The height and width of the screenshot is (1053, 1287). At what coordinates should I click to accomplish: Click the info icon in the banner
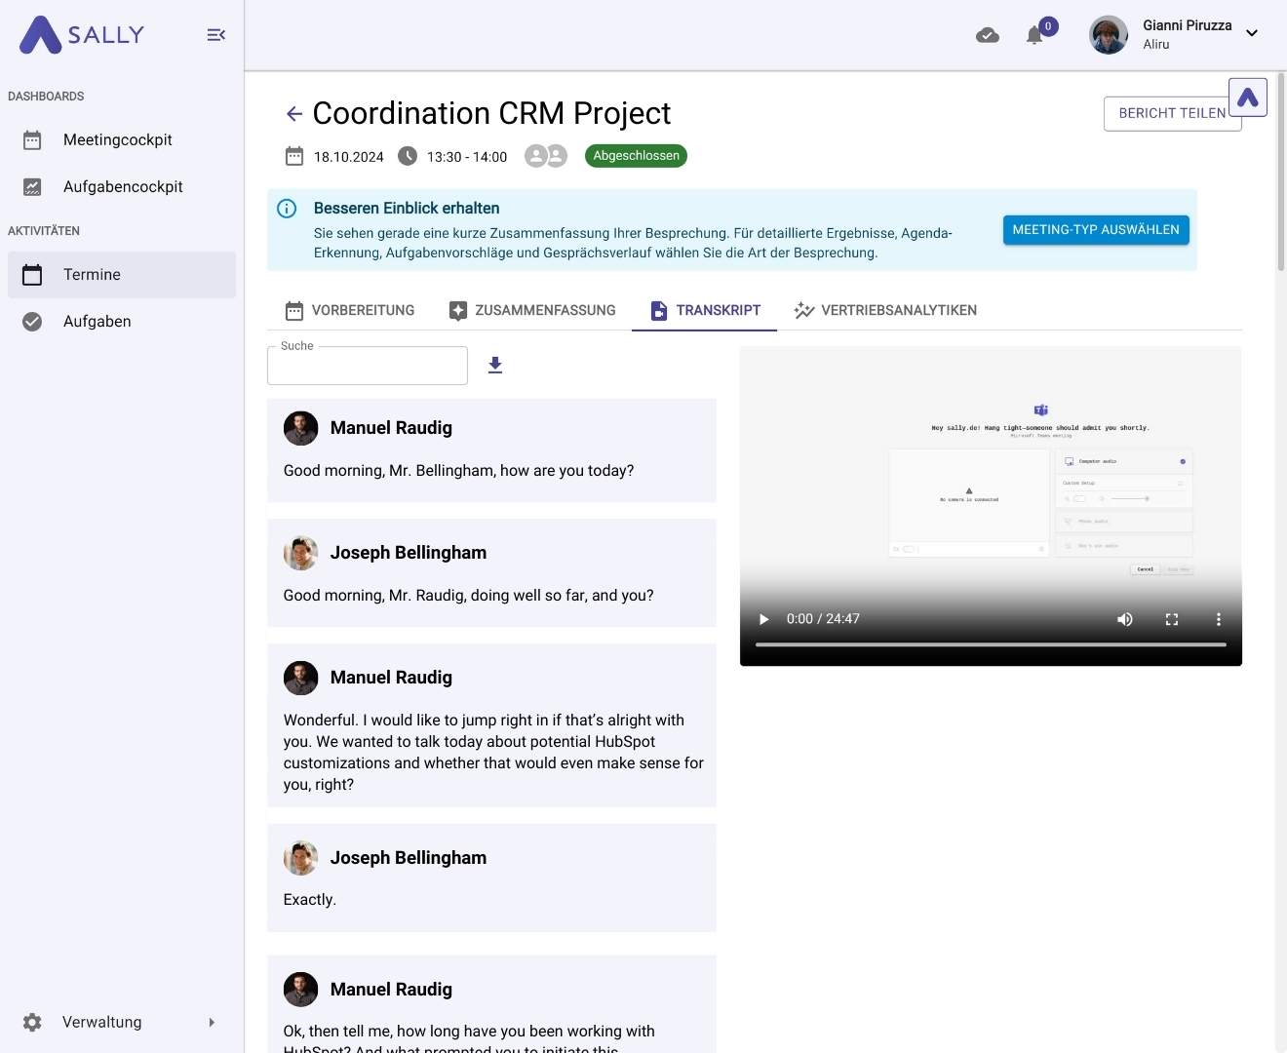tap(287, 209)
